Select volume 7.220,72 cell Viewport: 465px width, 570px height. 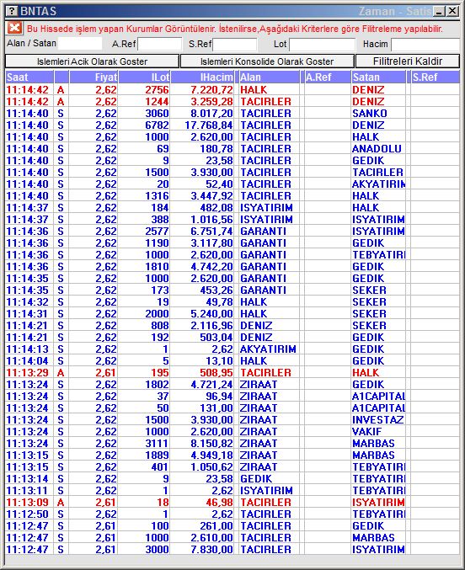point(202,90)
